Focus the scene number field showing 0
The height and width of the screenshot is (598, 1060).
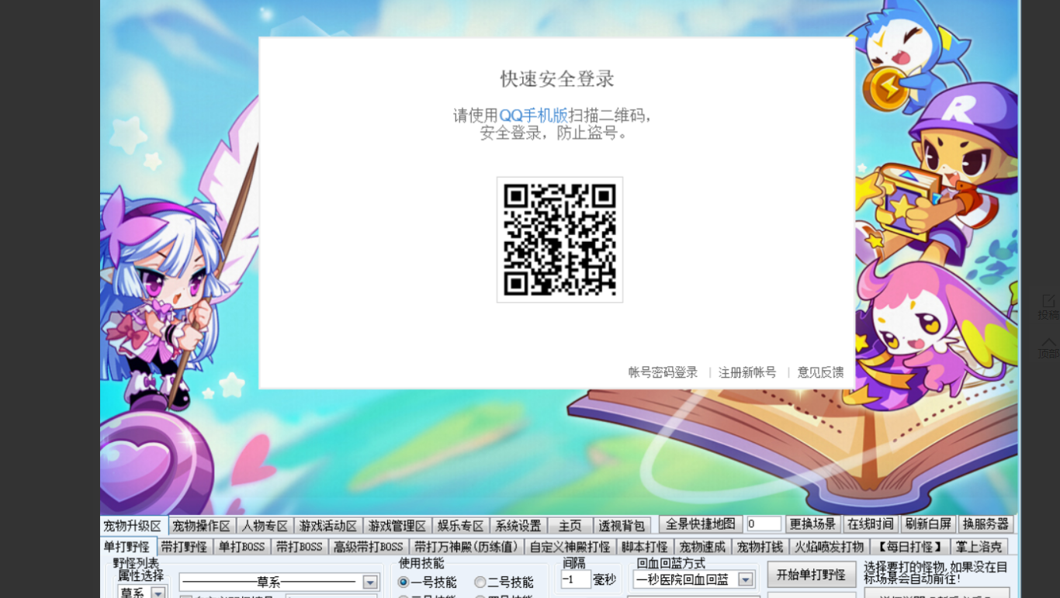click(764, 524)
